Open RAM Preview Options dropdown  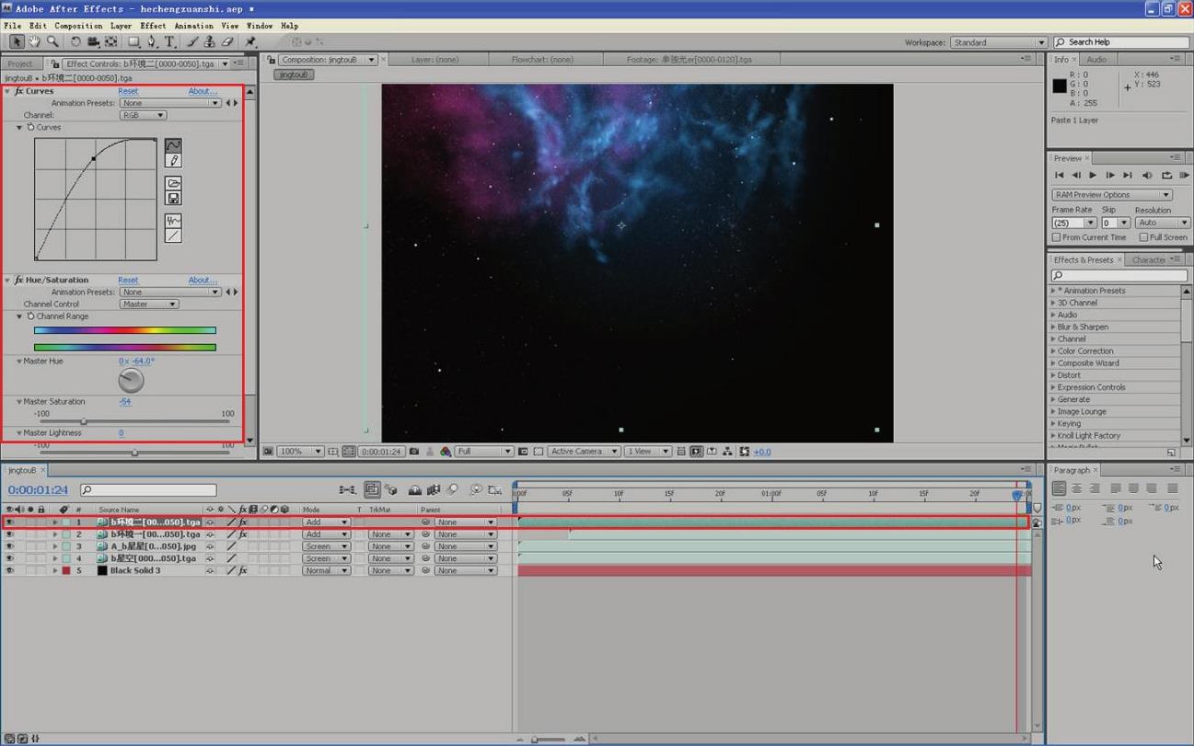1112,195
